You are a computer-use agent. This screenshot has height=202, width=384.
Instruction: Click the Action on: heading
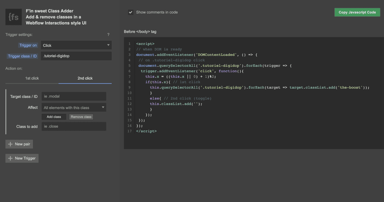click(x=14, y=68)
